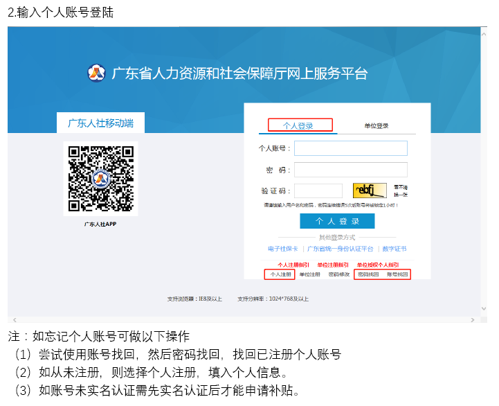Open the 单位授权个人指引 guide link
Image resolution: width=499 pixels, height=406 pixels.
(378, 265)
